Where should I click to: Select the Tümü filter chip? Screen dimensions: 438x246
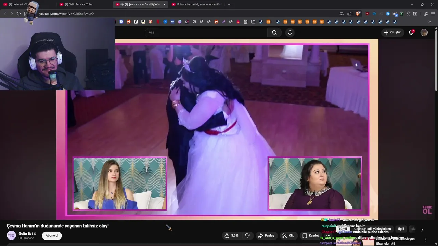(x=343, y=229)
